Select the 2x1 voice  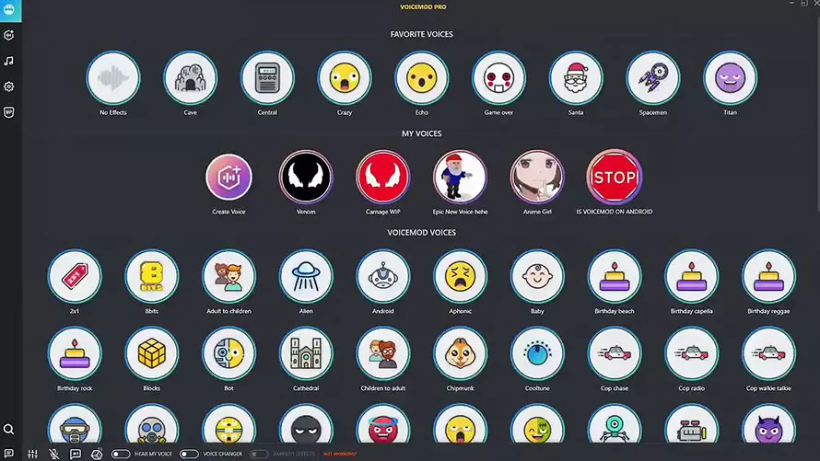75,277
